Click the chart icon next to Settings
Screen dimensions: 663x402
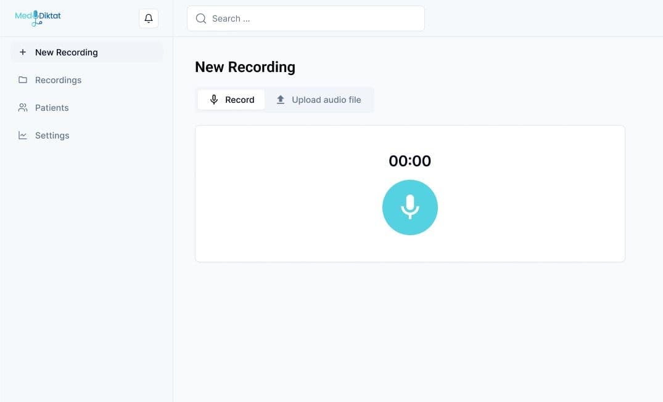tap(23, 135)
